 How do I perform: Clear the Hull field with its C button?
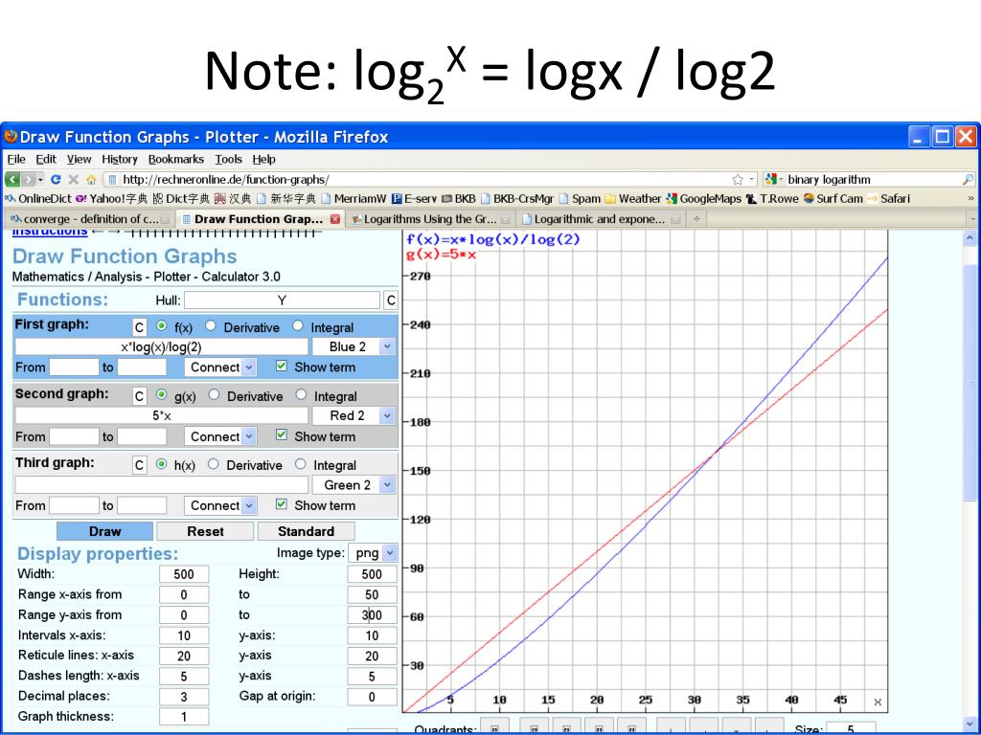tap(391, 301)
